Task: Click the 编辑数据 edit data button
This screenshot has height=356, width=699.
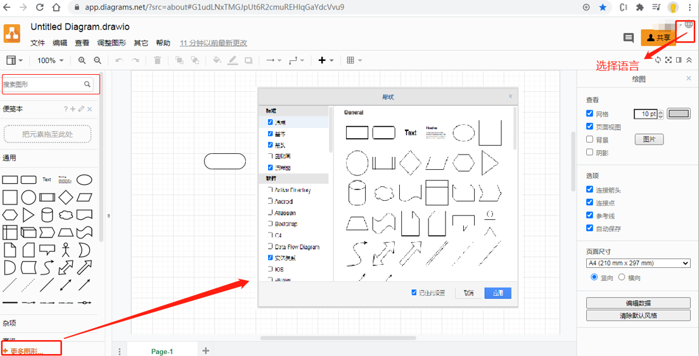Action: pos(638,303)
